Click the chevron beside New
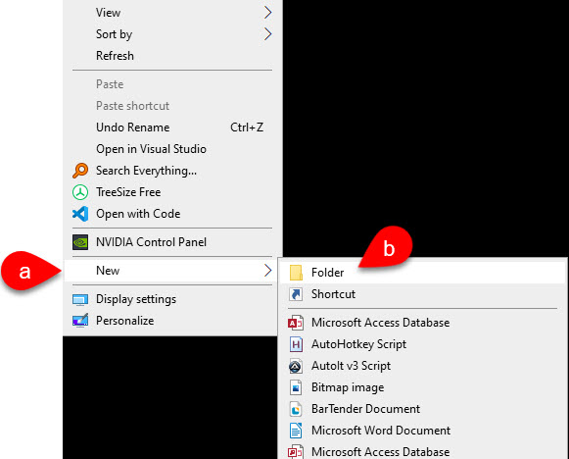Image resolution: width=569 pixels, height=459 pixels. click(x=267, y=271)
